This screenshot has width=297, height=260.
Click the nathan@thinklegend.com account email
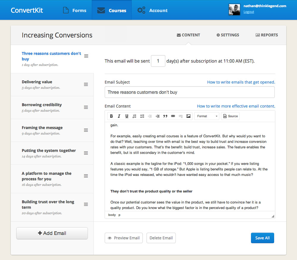click(265, 6)
